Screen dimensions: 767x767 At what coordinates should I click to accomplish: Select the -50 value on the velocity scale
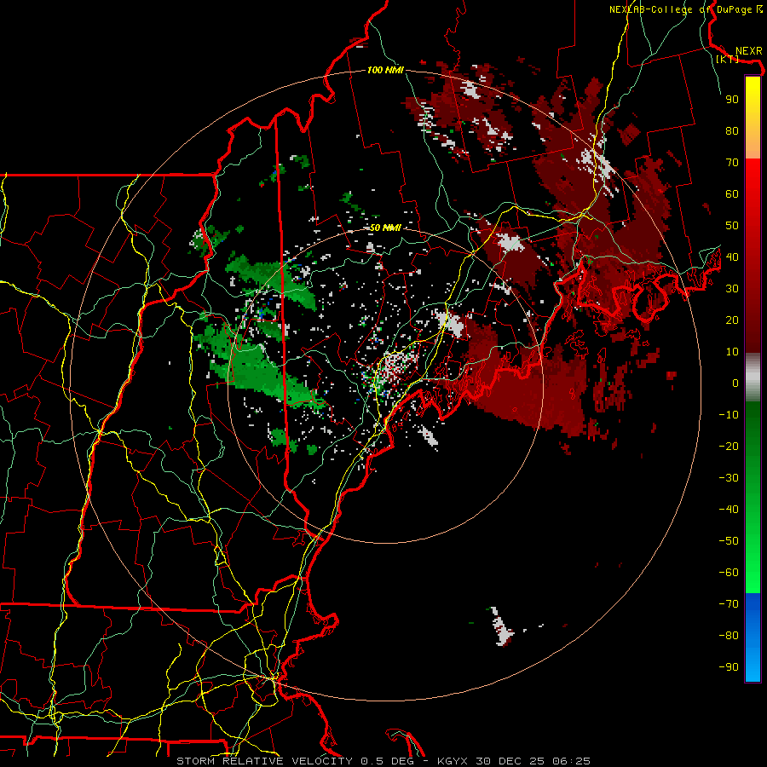pyautogui.click(x=729, y=541)
